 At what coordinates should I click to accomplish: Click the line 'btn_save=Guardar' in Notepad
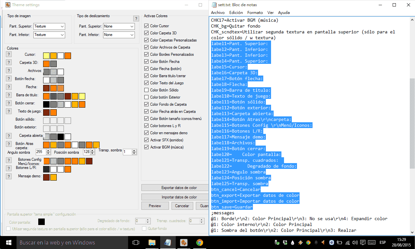coord(232,207)
